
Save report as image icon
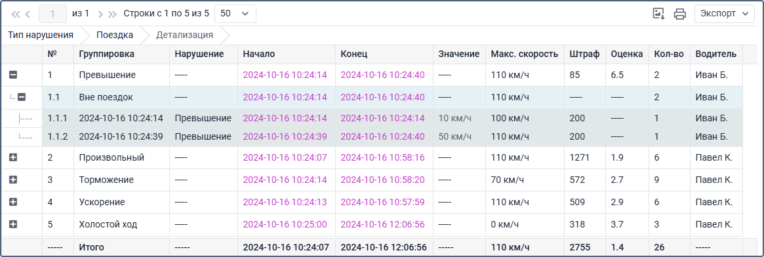(x=659, y=14)
